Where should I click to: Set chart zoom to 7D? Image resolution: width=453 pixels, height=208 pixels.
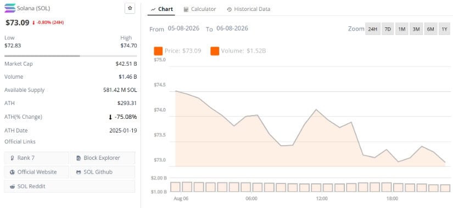(388, 29)
